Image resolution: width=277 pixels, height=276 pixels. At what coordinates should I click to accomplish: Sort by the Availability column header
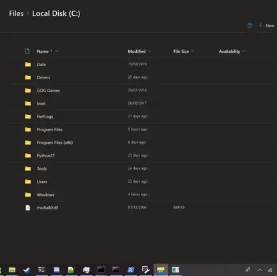pyautogui.click(x=230, y=51)
